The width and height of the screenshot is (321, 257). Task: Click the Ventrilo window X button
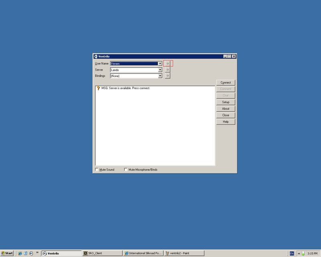234,56
